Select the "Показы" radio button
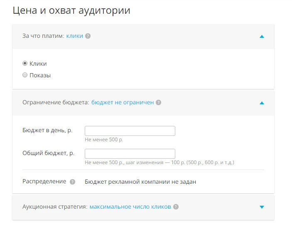The width and height of the screenshot is (292, 229). [x=25, y=75]
